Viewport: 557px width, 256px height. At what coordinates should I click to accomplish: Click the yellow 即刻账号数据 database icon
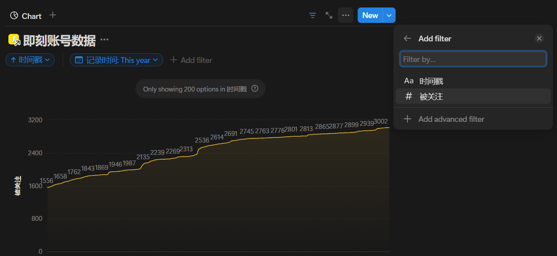[x=14, y=40]
